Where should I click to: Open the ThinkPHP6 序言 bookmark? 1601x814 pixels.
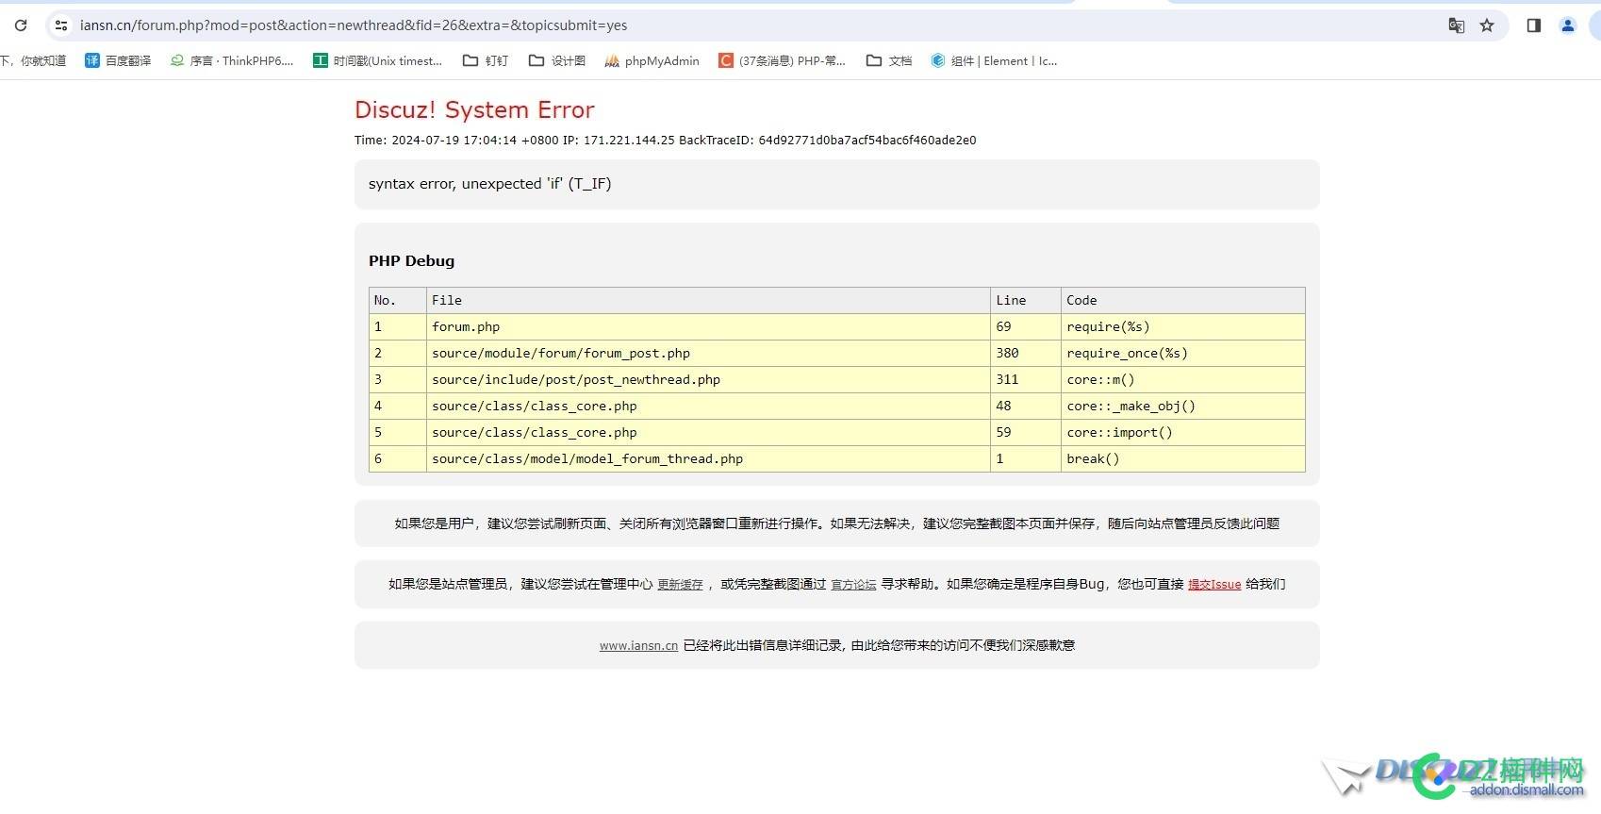[x=232, y=60]
